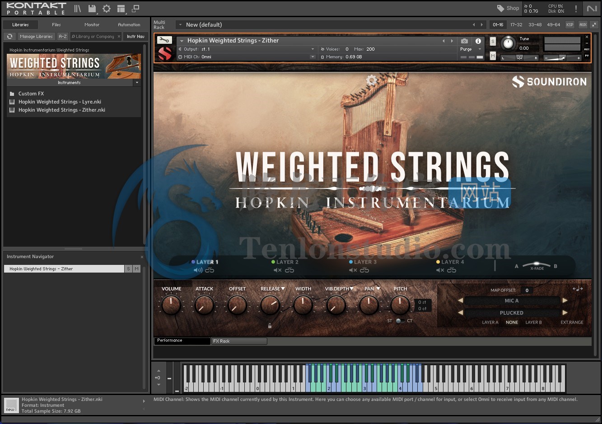
Task: Click previous MIC A arrow
Action: coord(460,301)
